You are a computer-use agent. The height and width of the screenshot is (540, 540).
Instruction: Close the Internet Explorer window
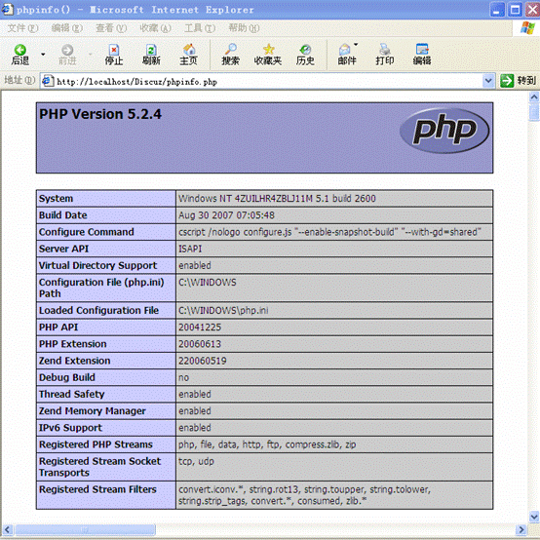[532, 10]
